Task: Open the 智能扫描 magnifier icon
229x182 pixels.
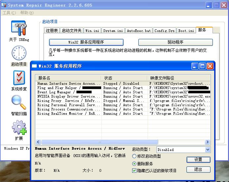Action: tap(19, 102)
